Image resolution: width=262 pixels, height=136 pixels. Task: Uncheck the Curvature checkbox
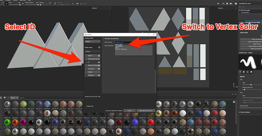(87, 69)
